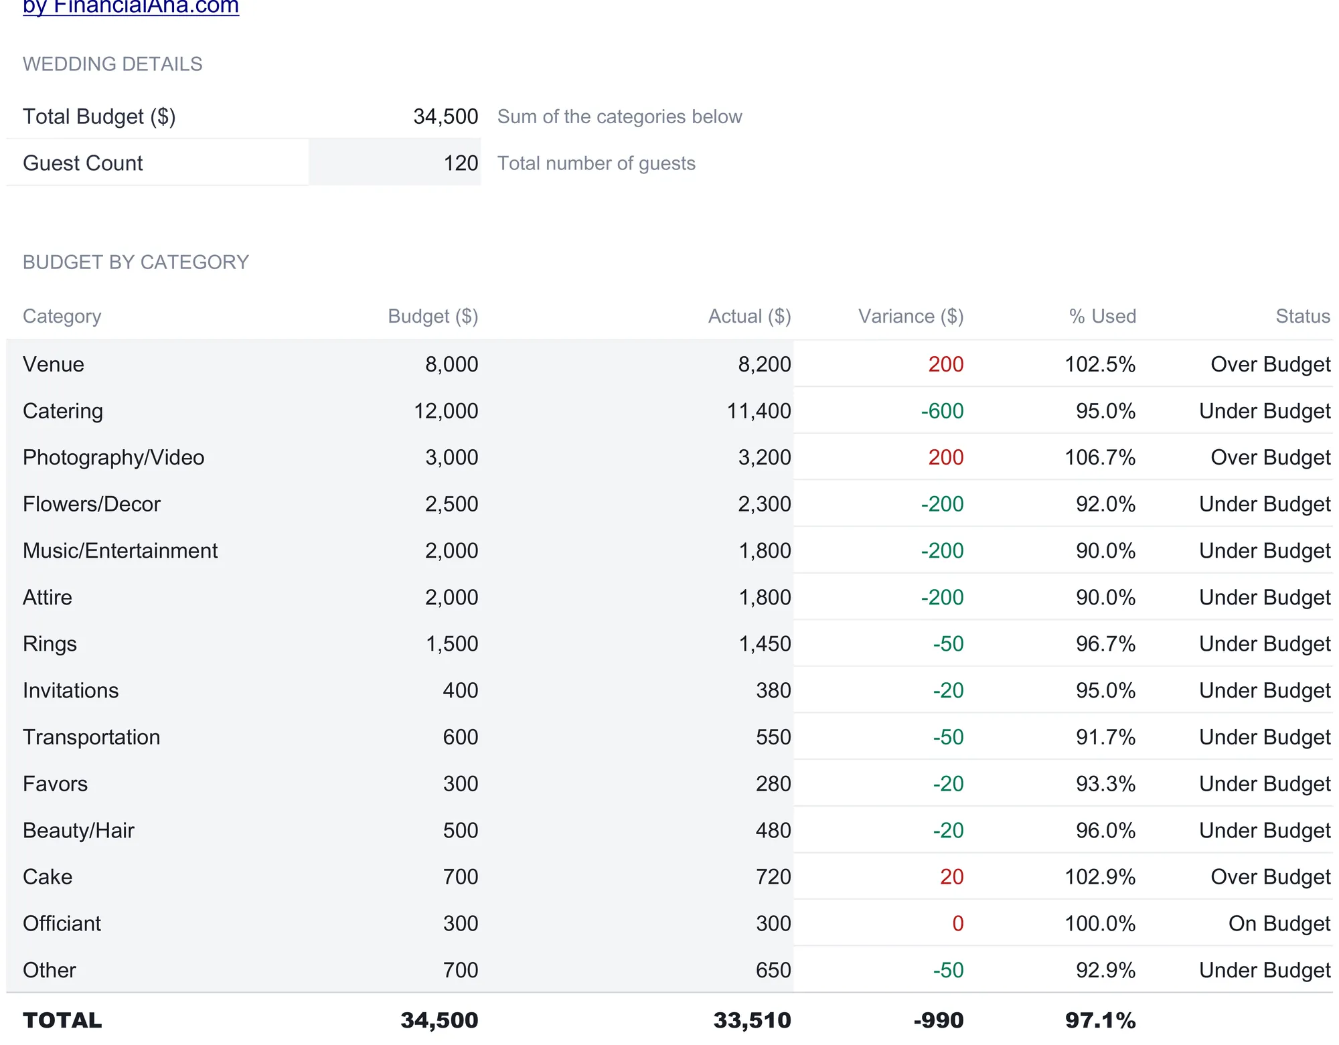Screen dimensions: 1339x1045
Task: Select Beauty/Hair % used 96.0%
Action: pyautogui.click(x=1105, y=830)
